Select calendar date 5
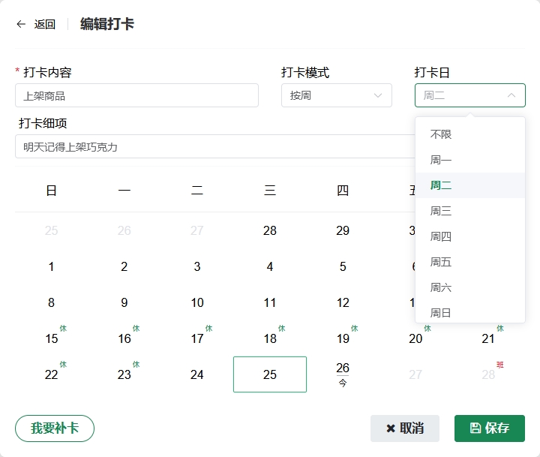This screenshot has height=457, width=540. coord(343,266)
